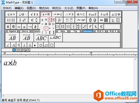Choose the large bullet operator in popup
This screenshot has width=139, height=103.
tap(50, 28)
